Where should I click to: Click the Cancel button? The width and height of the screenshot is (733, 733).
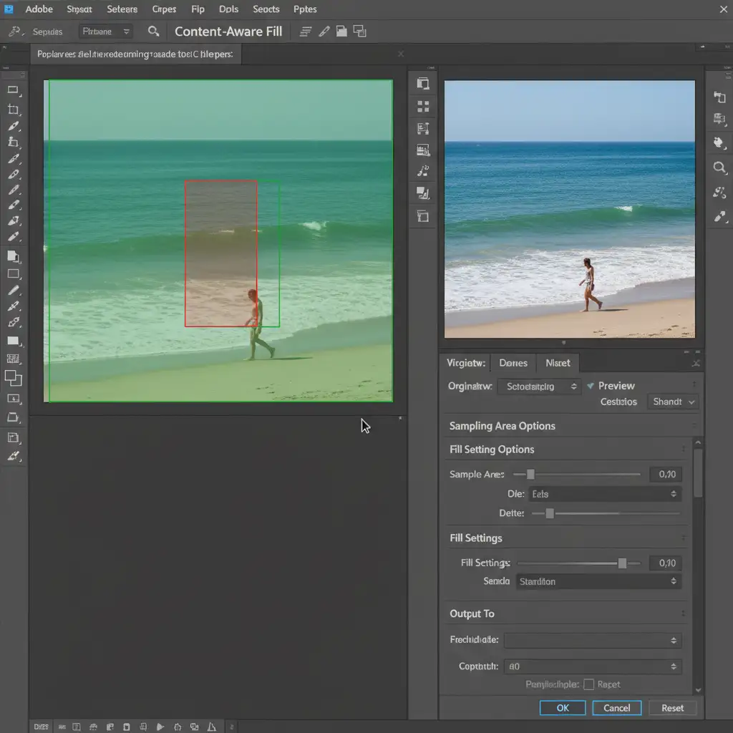pos(616,708)
